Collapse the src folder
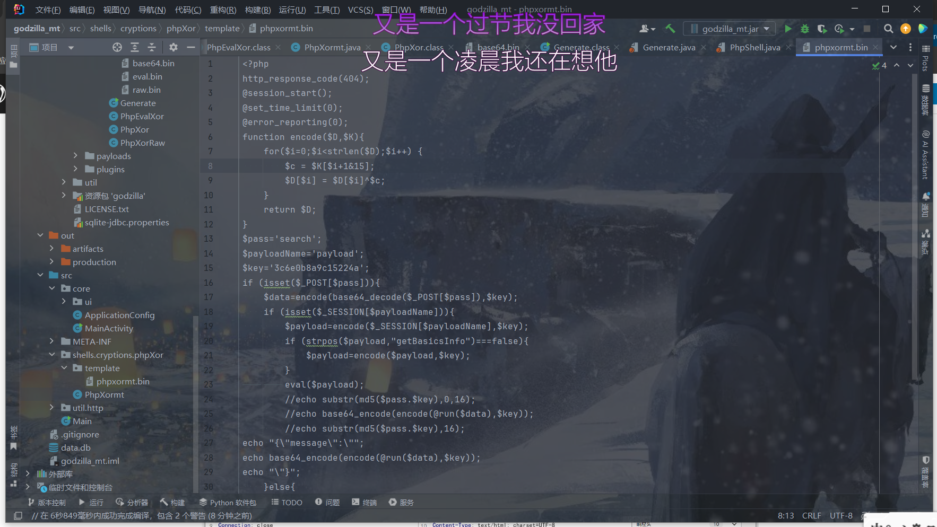Screen dimensions: 937x527 tap(40, 275)
